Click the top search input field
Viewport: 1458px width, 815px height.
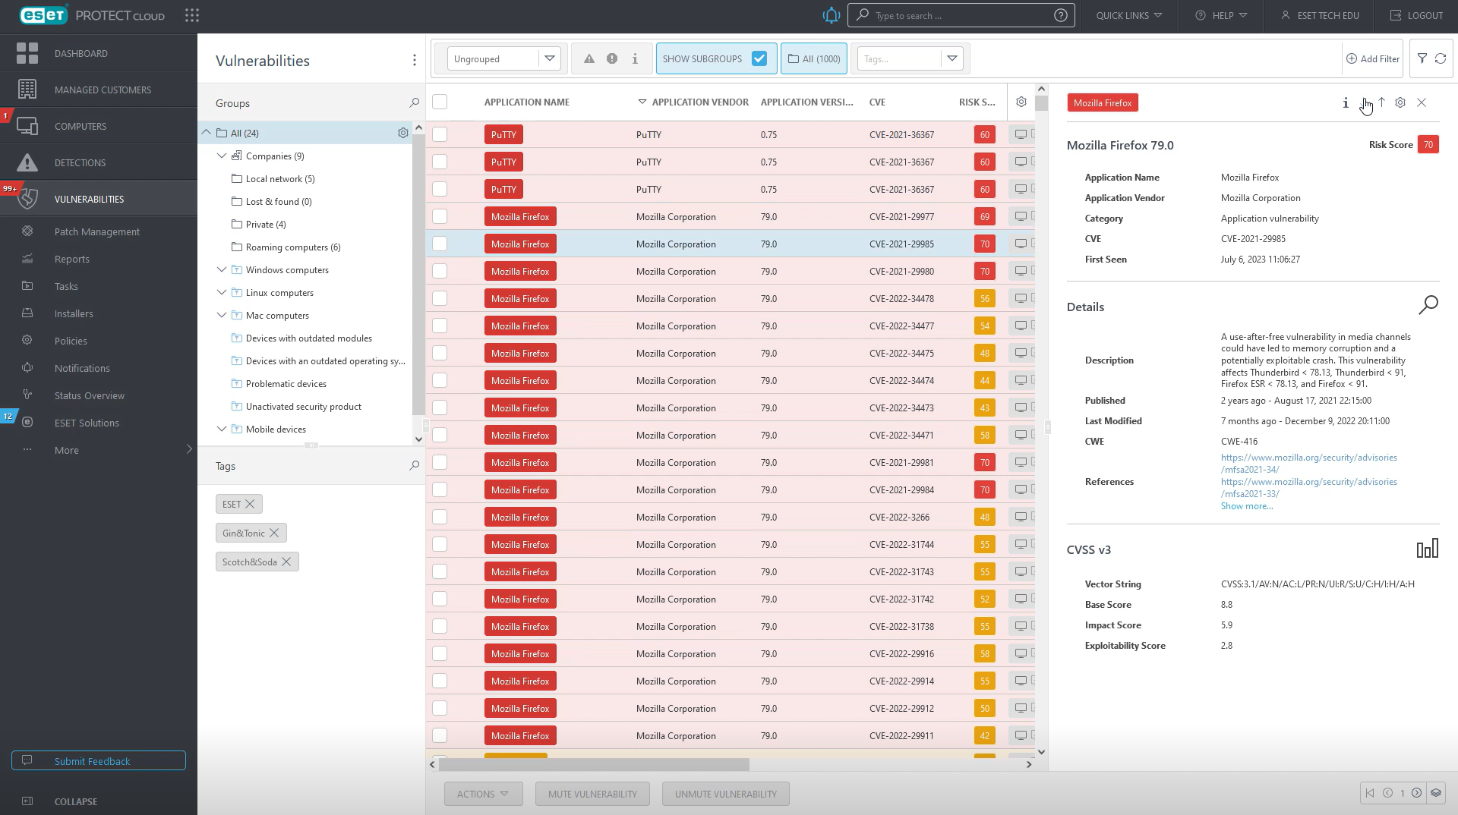point(959,15)
